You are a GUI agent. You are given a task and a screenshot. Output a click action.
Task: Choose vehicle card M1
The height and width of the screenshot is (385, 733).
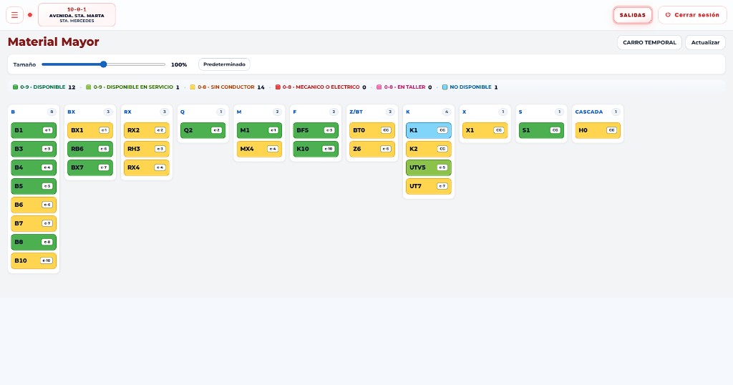point(259,130)
